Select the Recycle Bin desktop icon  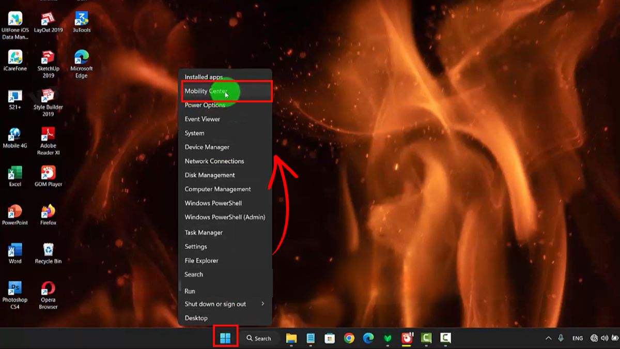[48, 253]
